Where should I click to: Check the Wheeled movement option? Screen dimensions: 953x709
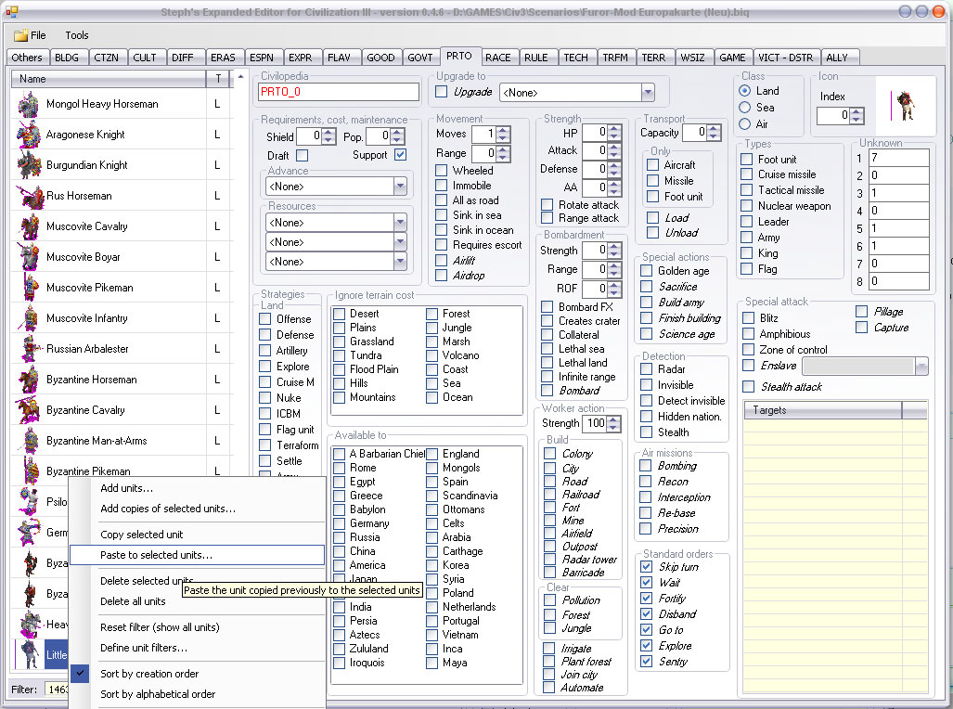[442, 170]
